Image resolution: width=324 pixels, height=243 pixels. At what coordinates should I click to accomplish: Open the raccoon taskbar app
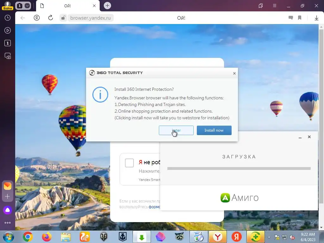[180, 237]
